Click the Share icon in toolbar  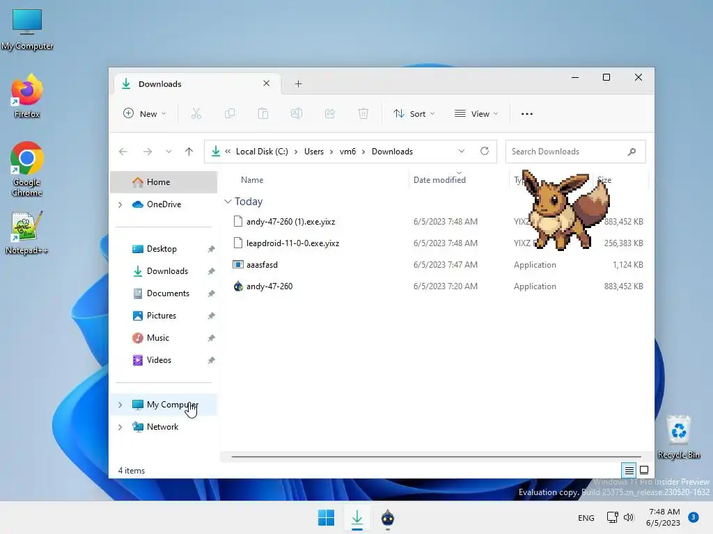click(x=330, y=113)
